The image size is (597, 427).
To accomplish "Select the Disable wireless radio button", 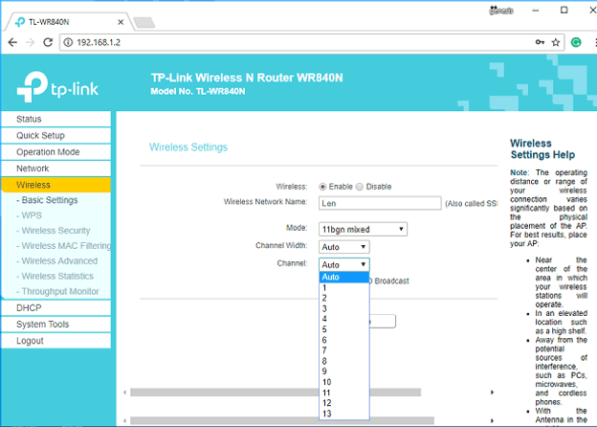I will (360, 187).
